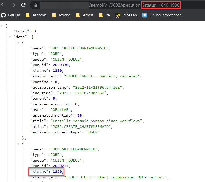Select the first "runtime" value 0
The width and height of the screenshot is (205, 182).
[x=56, y=82]
